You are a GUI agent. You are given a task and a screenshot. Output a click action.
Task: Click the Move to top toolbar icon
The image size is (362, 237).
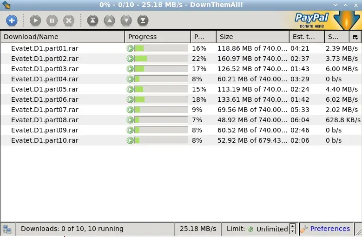pyautogui.click(x=92, y=20)
